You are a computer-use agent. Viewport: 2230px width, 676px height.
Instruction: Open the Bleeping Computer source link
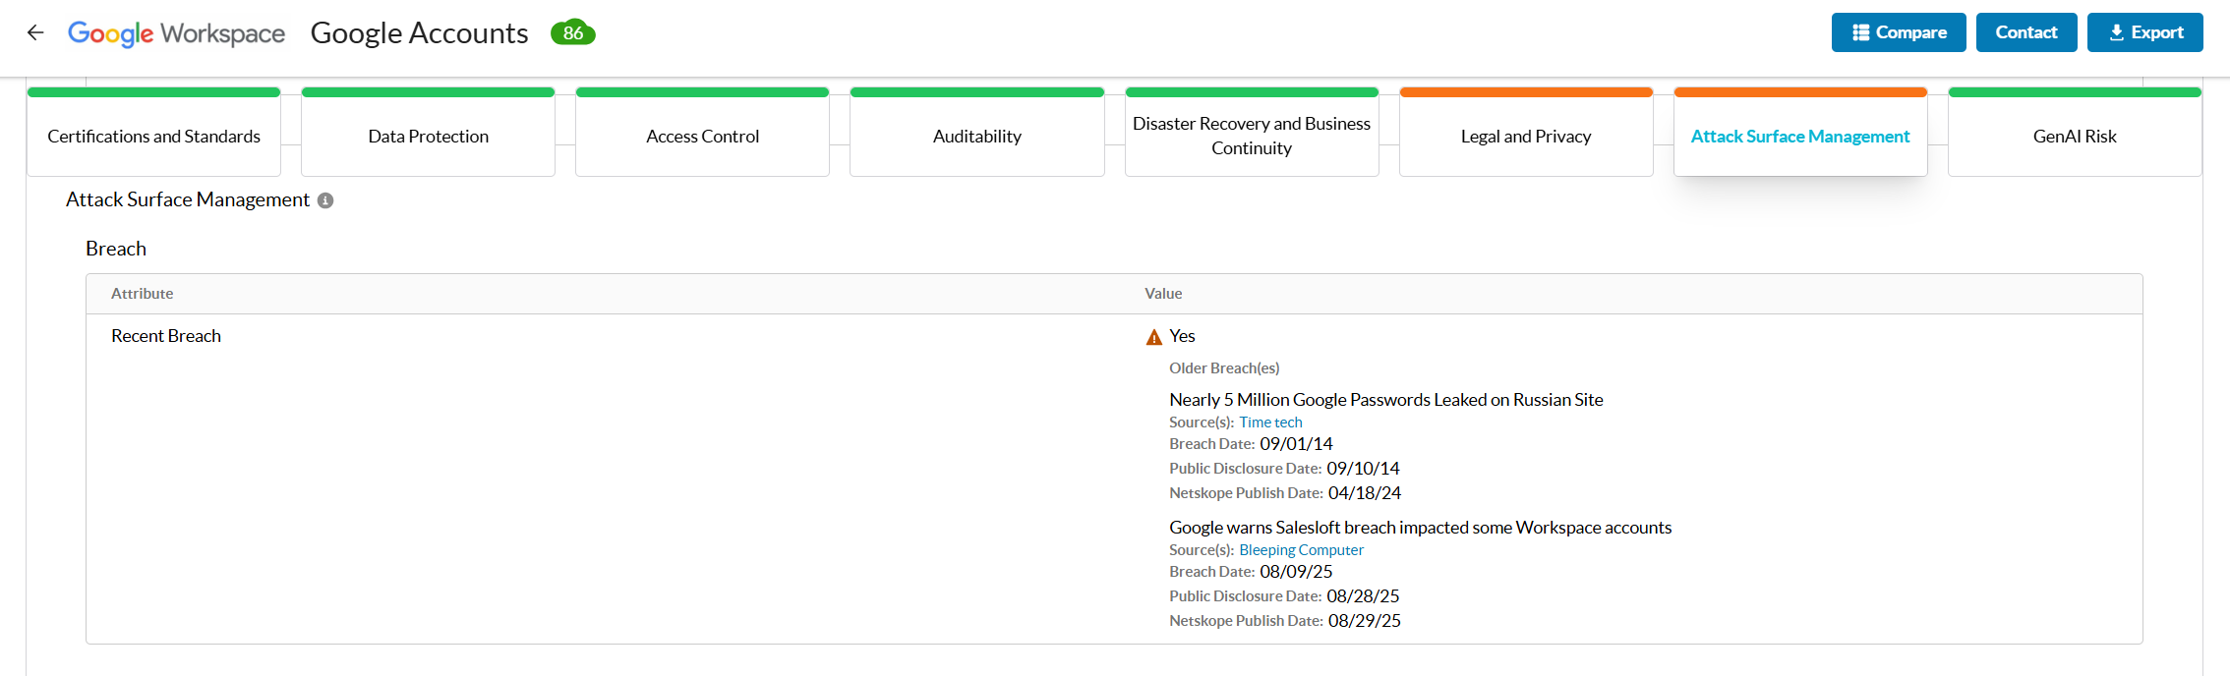1301,550
